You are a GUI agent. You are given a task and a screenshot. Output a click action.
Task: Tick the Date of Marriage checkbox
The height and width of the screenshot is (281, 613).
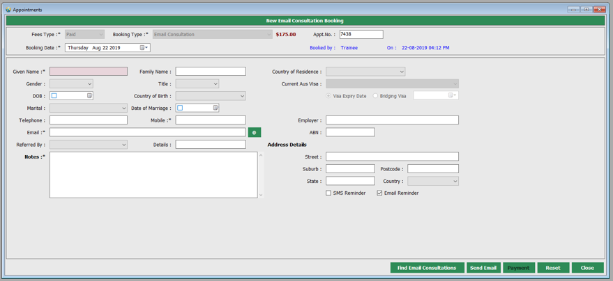pos(180,108)
